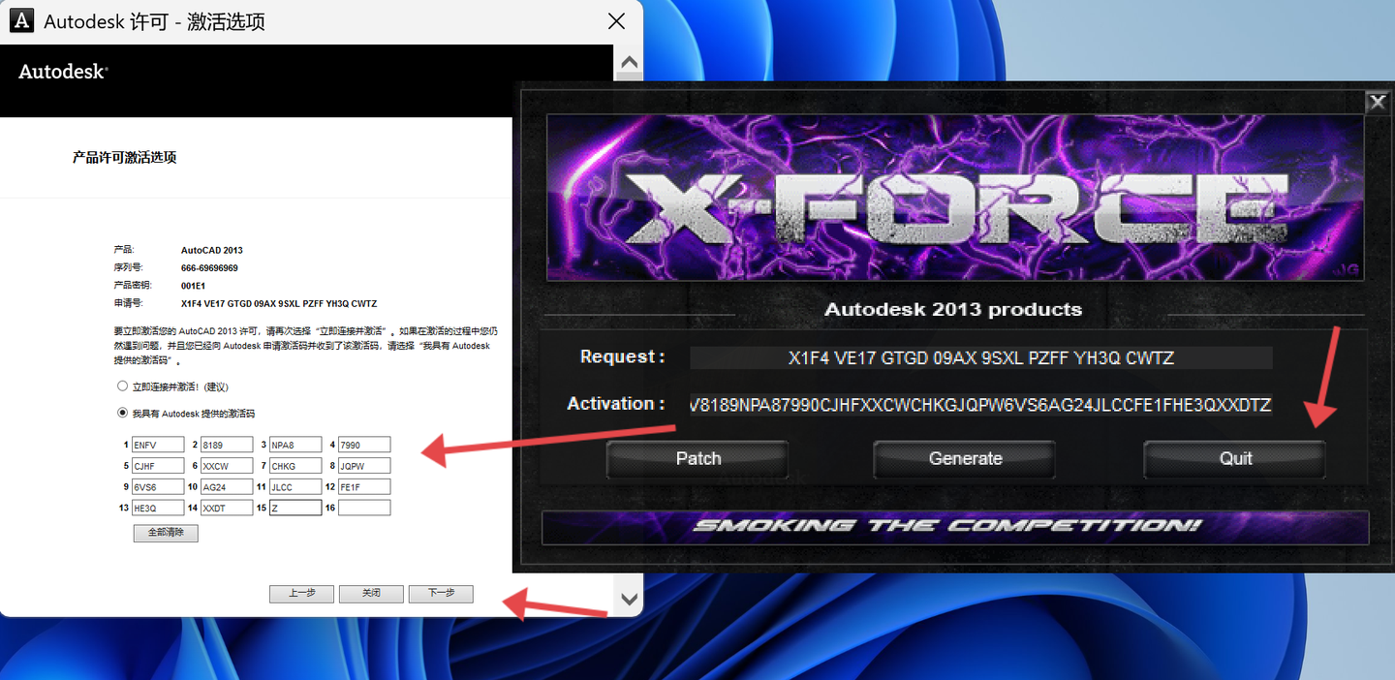
Task: Click the Generate button in X-Force window
Action: pos(965,459)
